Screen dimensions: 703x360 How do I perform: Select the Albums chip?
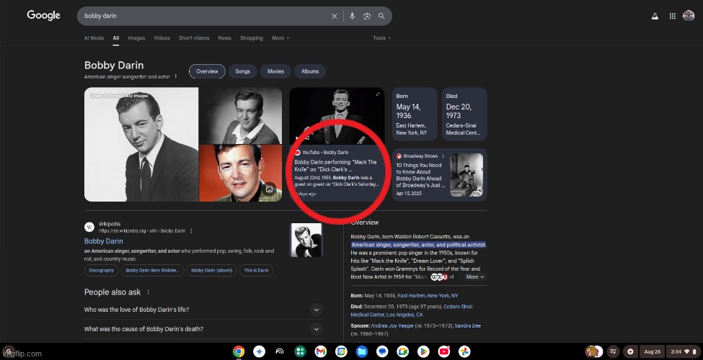(x=310, y=72)
